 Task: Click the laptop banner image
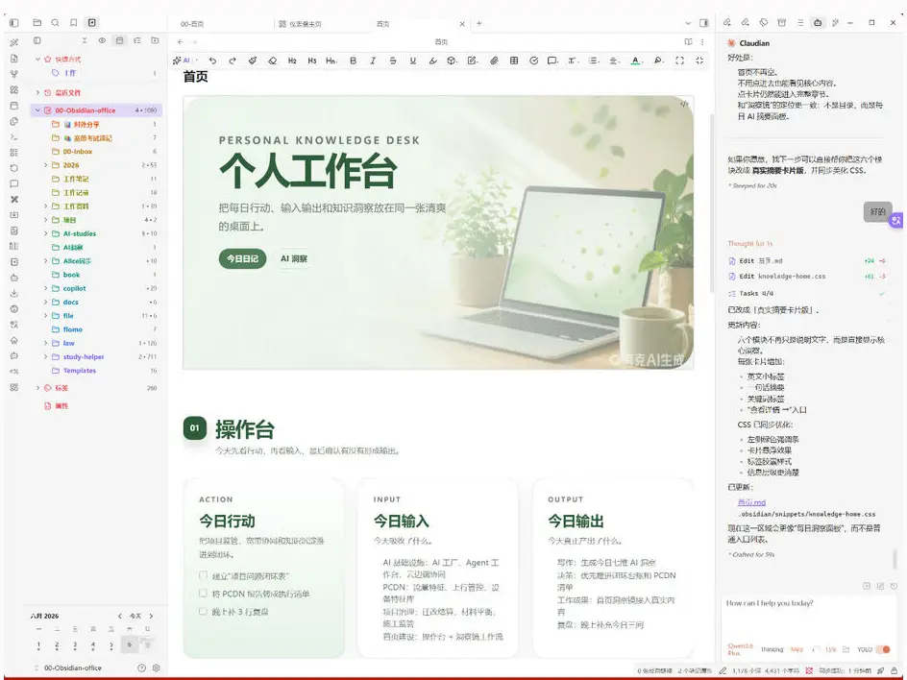point(438,232)
